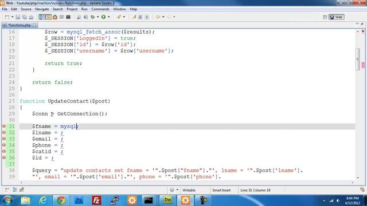Open the black terminal icon in toolbar
This screenshot has width=367, height=206.
pos(68,17)
